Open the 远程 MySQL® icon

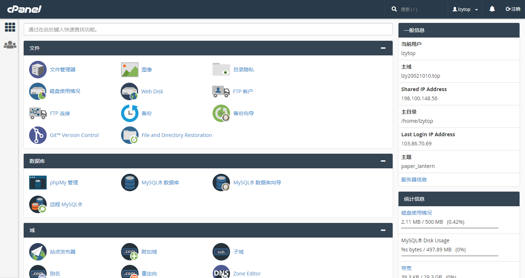click(38, 204)
